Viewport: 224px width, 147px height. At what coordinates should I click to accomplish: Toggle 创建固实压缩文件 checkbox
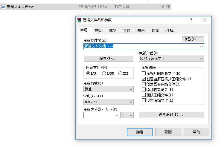(144, 84)
